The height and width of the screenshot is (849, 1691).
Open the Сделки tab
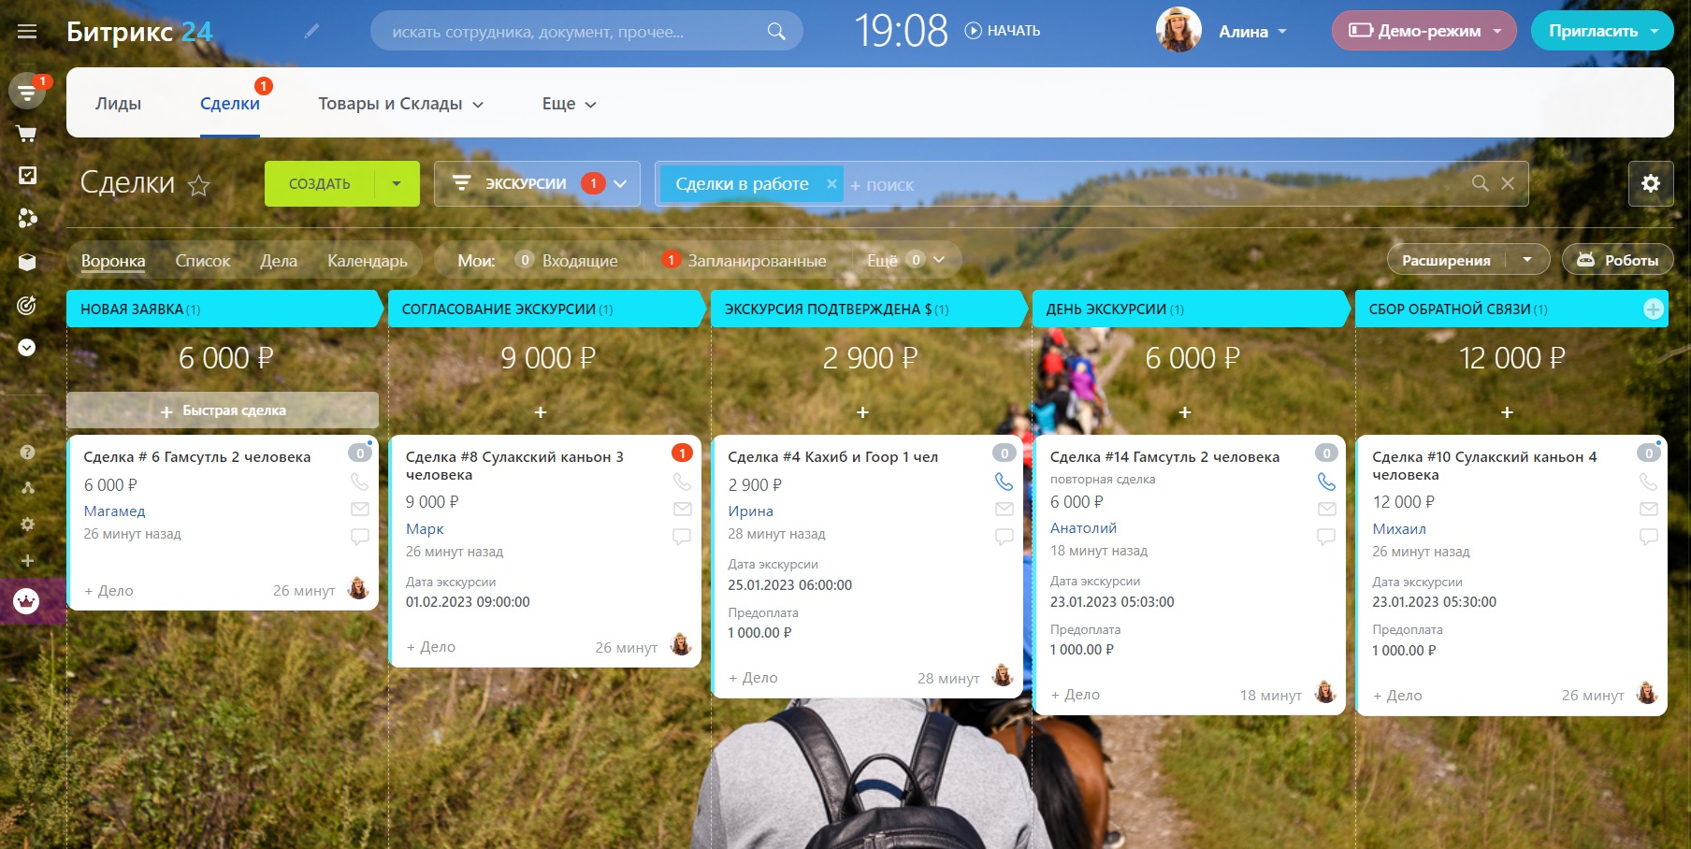(230, 104)
